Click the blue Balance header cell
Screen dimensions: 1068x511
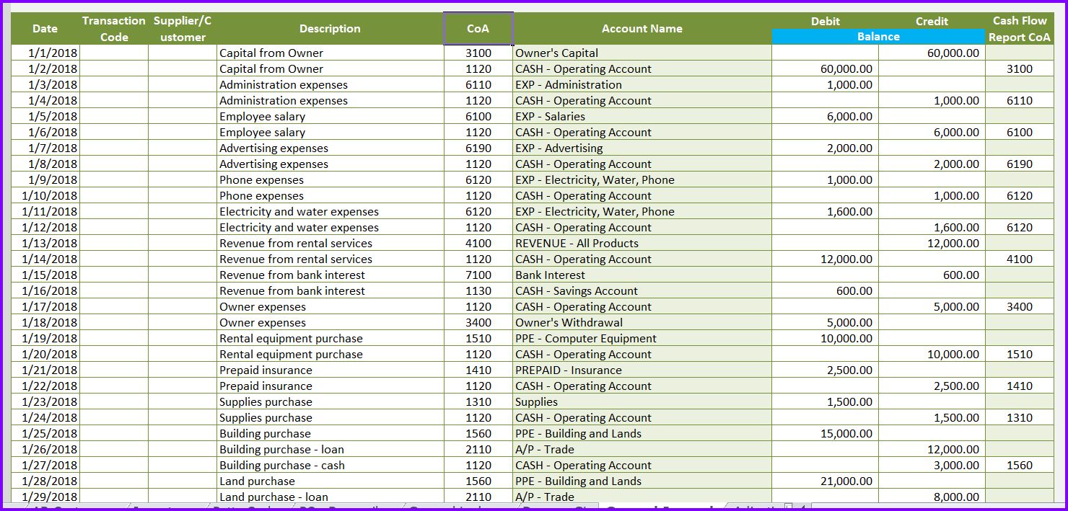[x=878, y=37]
